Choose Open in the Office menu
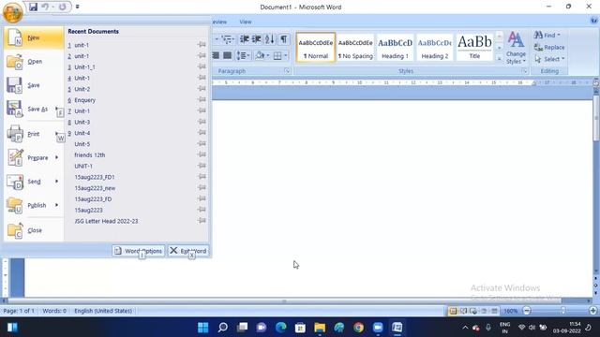 [34, 62]
